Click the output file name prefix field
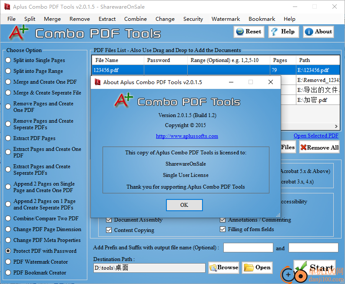 click(248, 248)
